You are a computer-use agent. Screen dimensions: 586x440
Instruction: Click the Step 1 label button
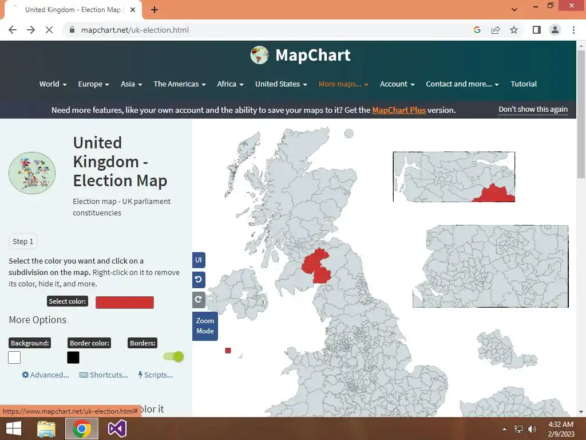(x=23, y=242)
